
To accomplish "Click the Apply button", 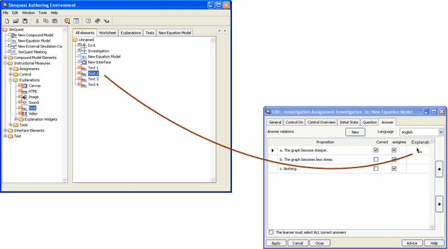I will 276,243.
